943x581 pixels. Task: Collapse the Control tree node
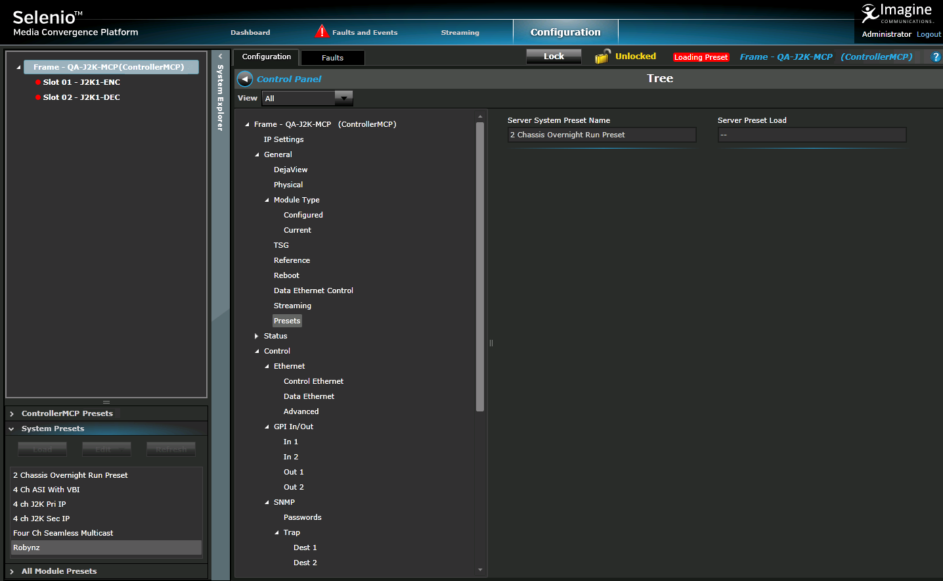coord(257,352)
